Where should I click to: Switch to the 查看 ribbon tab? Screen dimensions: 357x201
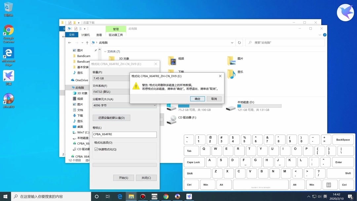(x=99, y=34)
